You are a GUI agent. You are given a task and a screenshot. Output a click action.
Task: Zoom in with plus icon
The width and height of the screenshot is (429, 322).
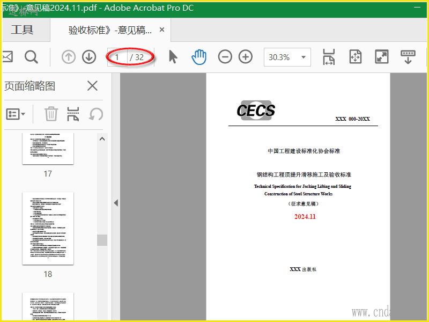click(x=246, y=57)
